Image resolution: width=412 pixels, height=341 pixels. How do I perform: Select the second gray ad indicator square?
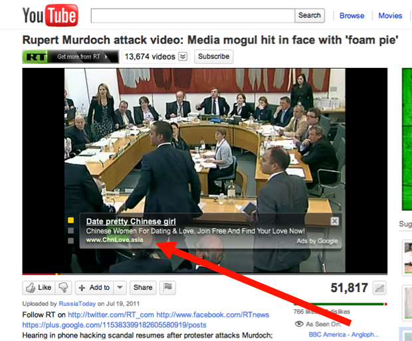click(x=70, y=231)
